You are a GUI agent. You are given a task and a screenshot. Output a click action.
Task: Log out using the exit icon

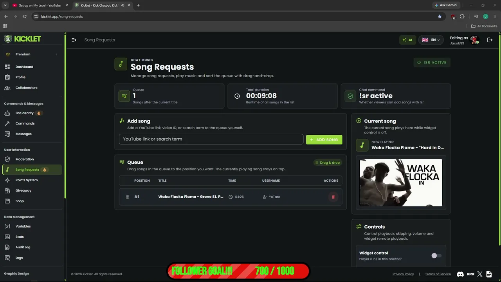490,40
